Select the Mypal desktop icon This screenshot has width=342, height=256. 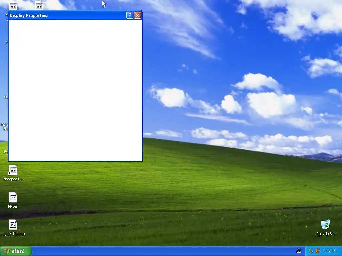click(x=13, y=200)
